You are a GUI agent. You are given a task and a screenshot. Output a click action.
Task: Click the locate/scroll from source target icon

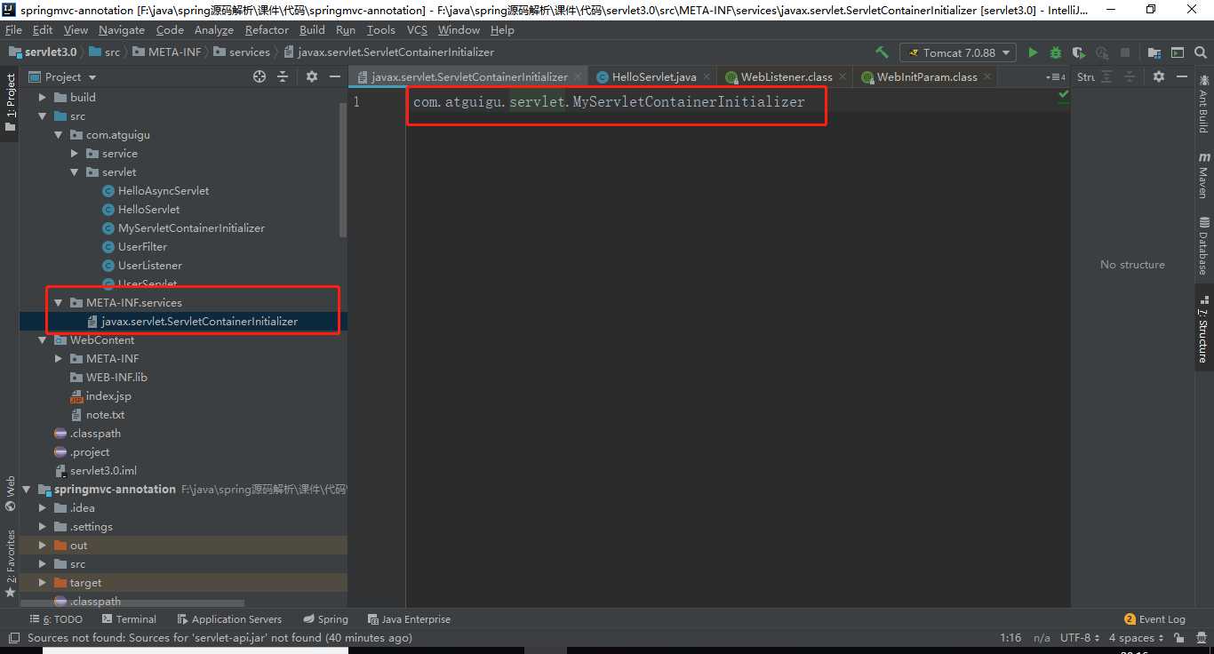[x=260, y=76]
